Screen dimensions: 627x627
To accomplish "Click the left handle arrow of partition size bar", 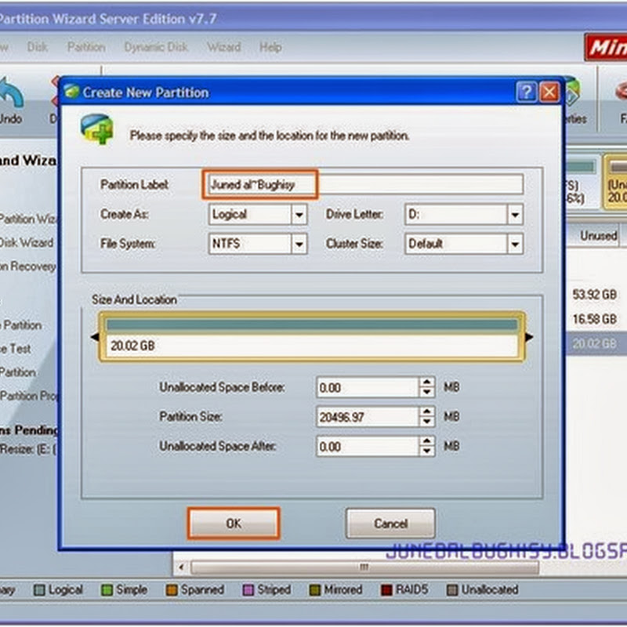I will click(x=95, y=337).
